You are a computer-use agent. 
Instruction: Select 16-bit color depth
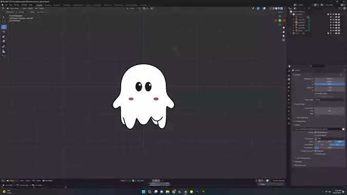coord(337,145)
